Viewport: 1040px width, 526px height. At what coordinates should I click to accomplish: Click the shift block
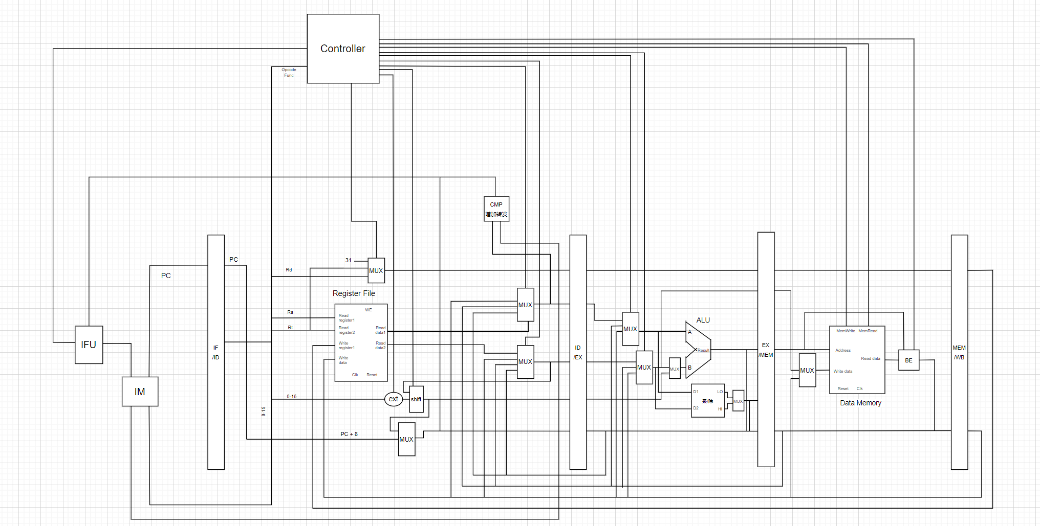(x=417, y=399)
